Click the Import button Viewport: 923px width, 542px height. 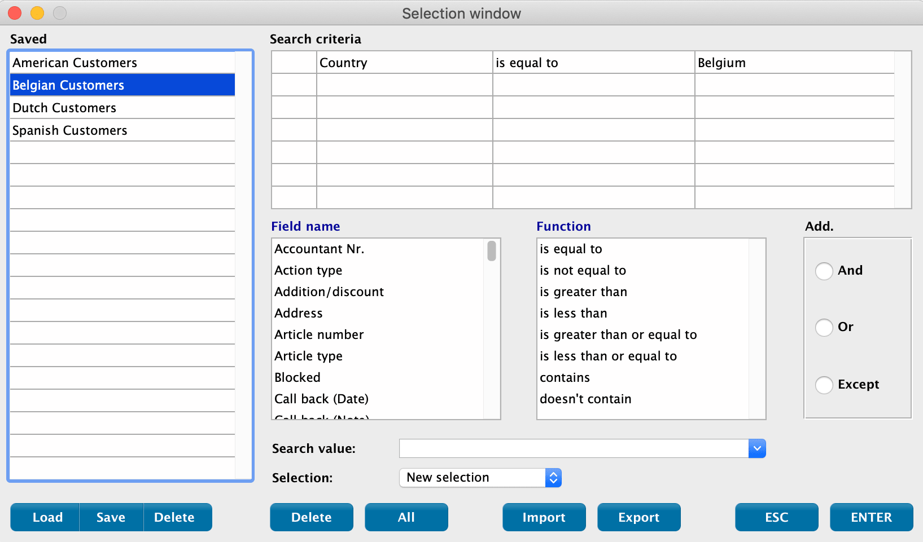pyautogui.click(x=544, y=517)
